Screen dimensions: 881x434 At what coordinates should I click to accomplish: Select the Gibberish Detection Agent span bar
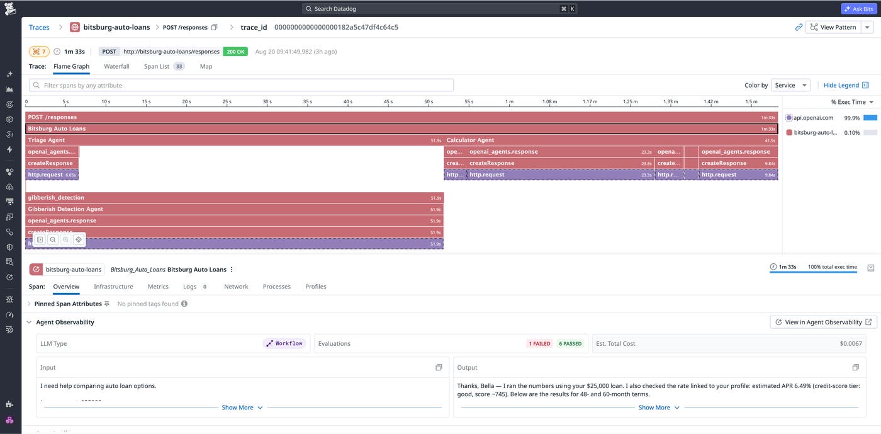[234, 209]
